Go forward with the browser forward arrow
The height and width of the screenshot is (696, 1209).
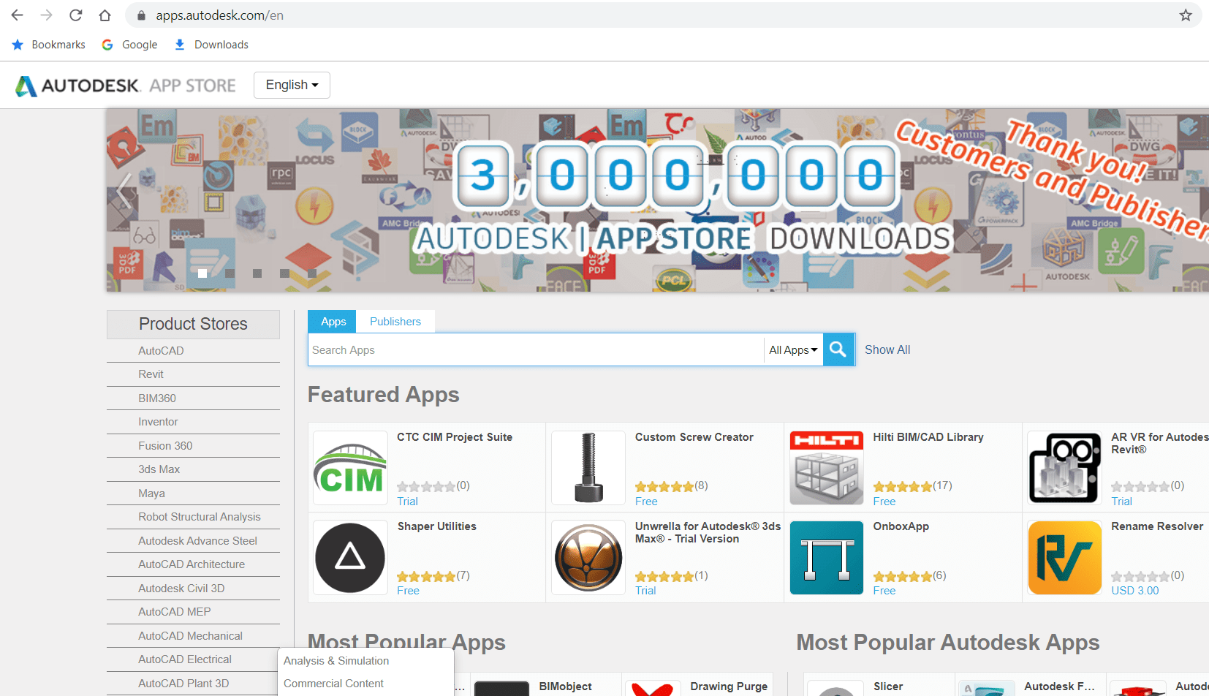point(47,15)
